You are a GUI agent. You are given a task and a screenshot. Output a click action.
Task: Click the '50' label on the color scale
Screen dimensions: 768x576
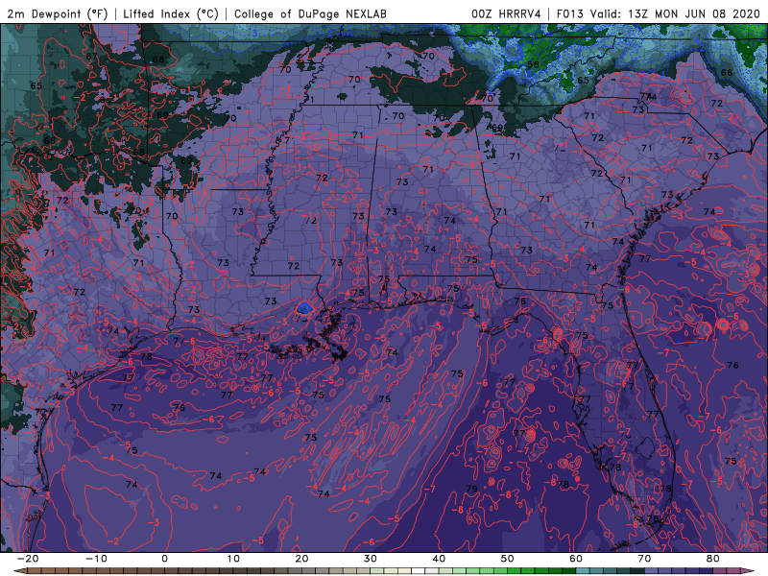point(508,559)
